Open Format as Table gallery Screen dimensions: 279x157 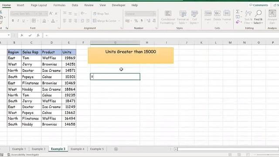[183, 17]
